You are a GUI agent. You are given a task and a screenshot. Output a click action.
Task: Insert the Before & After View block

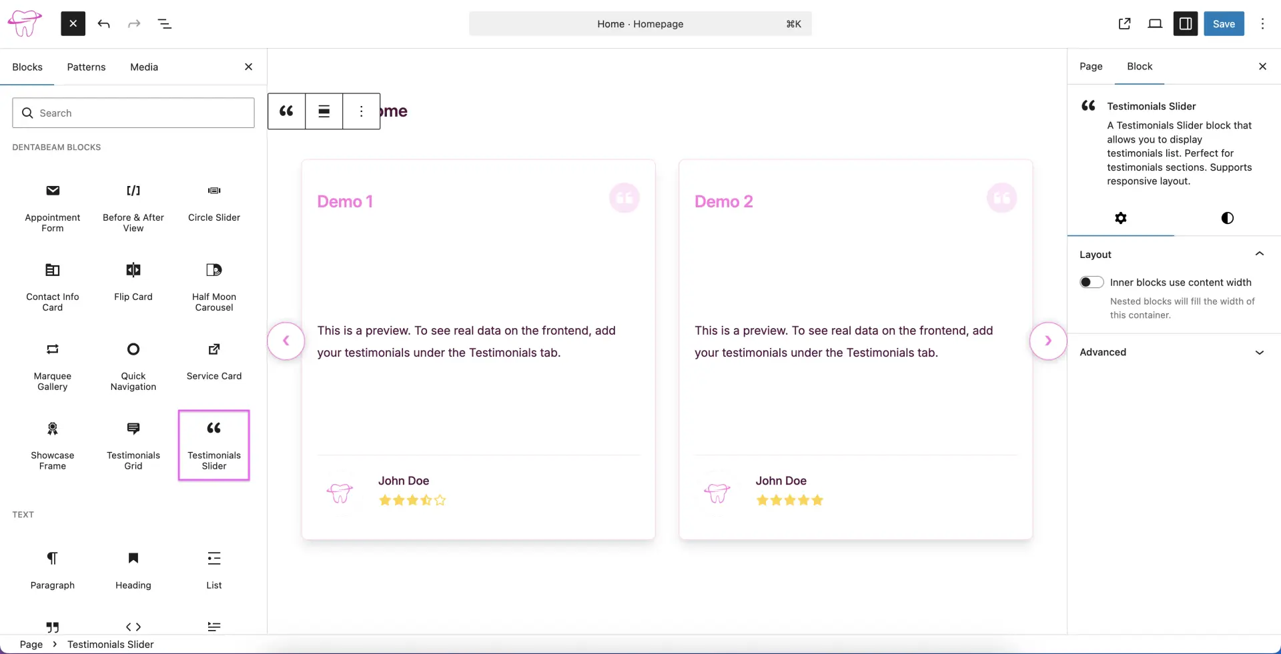click(x=133, y=208)
